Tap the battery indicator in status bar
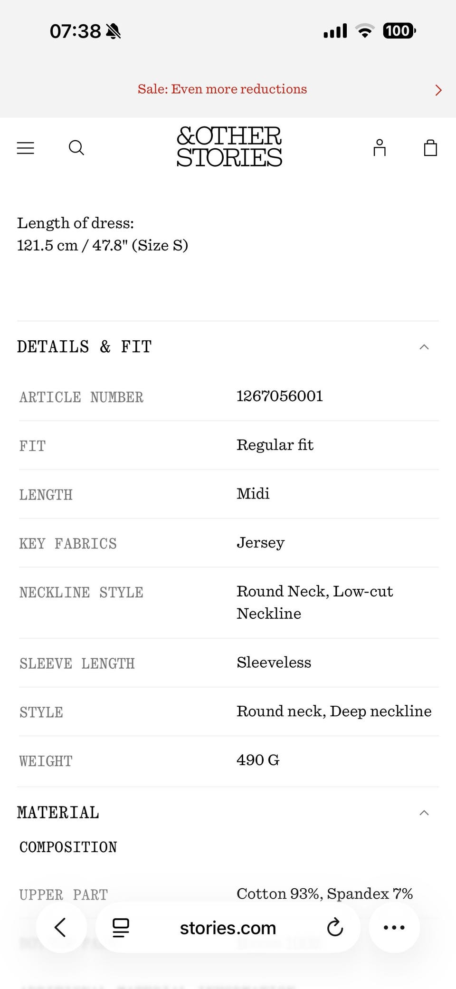This screenshot has height=989, width=456. (x=399, y=31)
